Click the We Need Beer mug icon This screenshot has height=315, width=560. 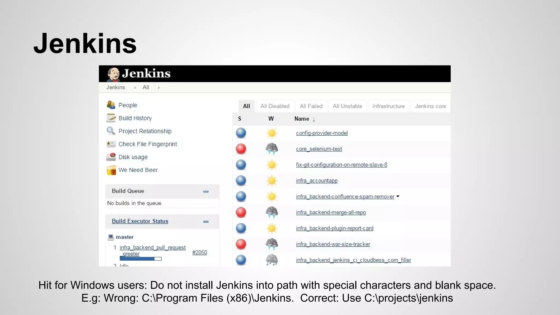[x=111, y=170]
